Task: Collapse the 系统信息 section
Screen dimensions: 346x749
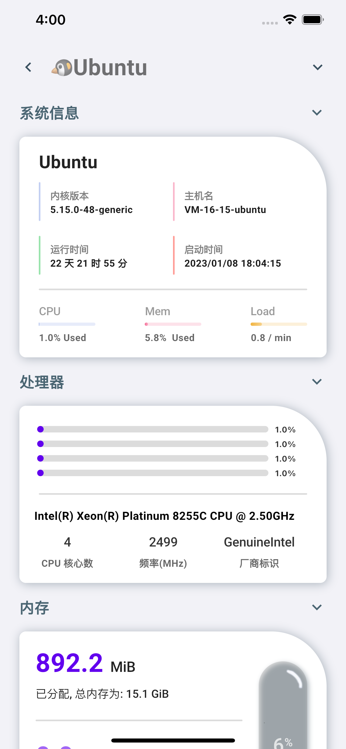Action: point(317,113)
